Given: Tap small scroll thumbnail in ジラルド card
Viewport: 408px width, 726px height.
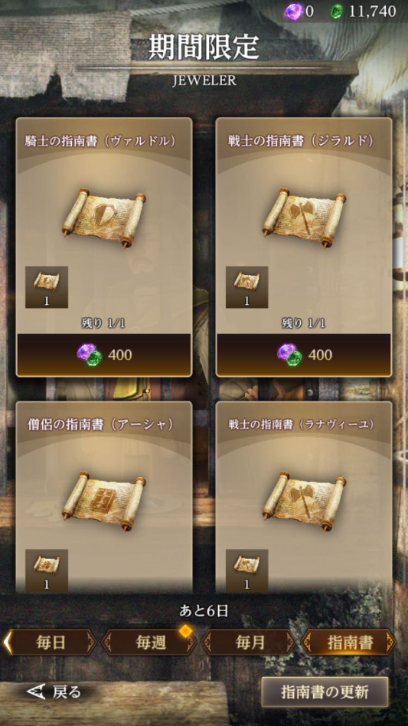Looking at the screenshot, I should [247, 287].
